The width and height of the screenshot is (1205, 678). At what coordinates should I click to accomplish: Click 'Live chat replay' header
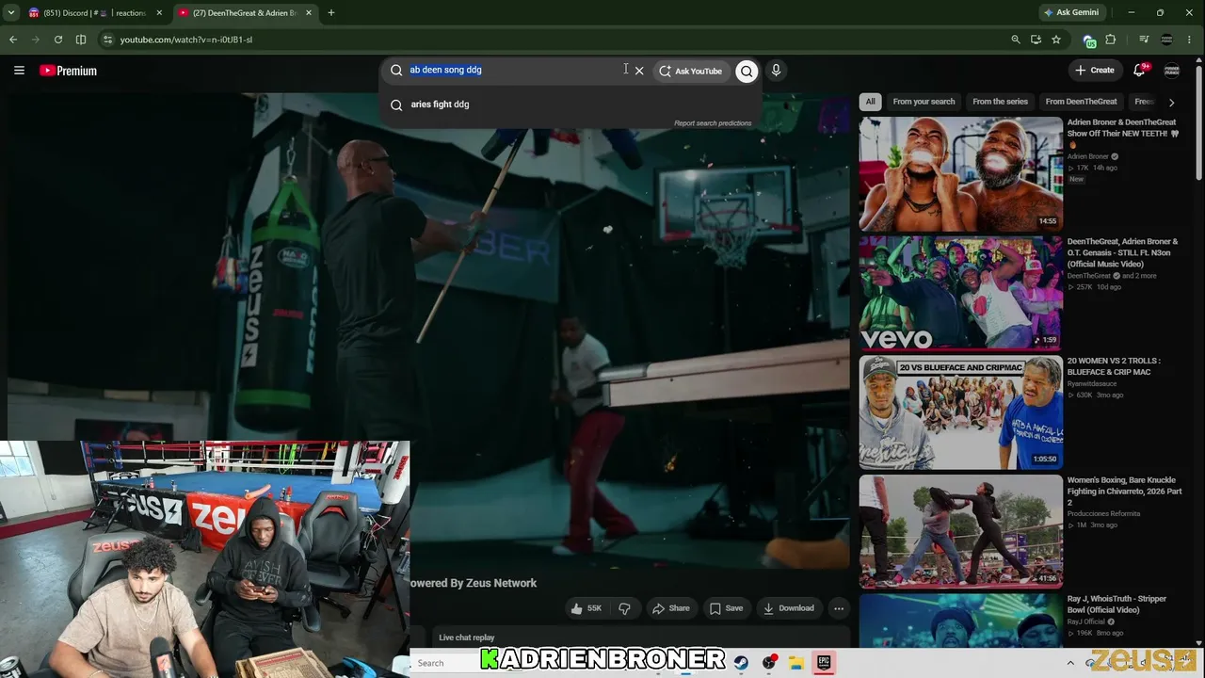point(467,638)
